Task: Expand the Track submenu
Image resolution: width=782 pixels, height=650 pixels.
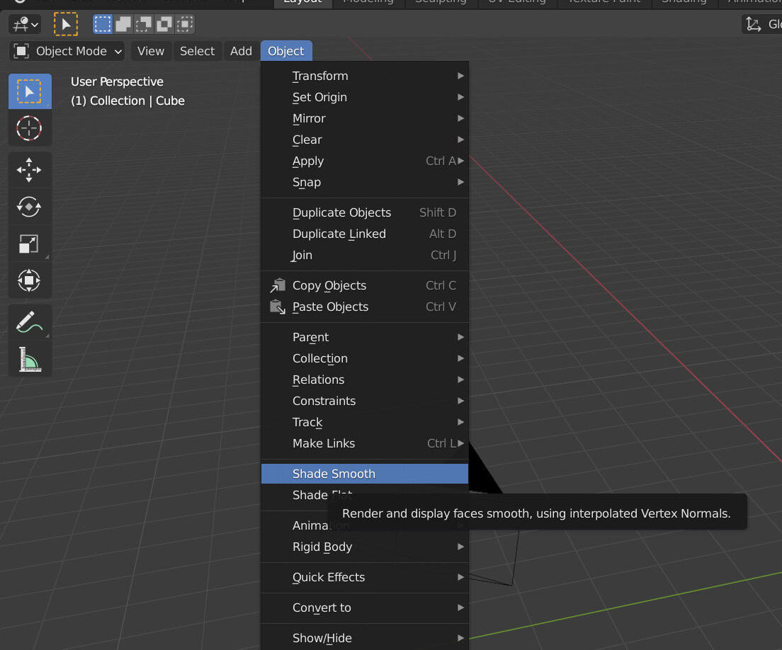Action: [365, 422]
